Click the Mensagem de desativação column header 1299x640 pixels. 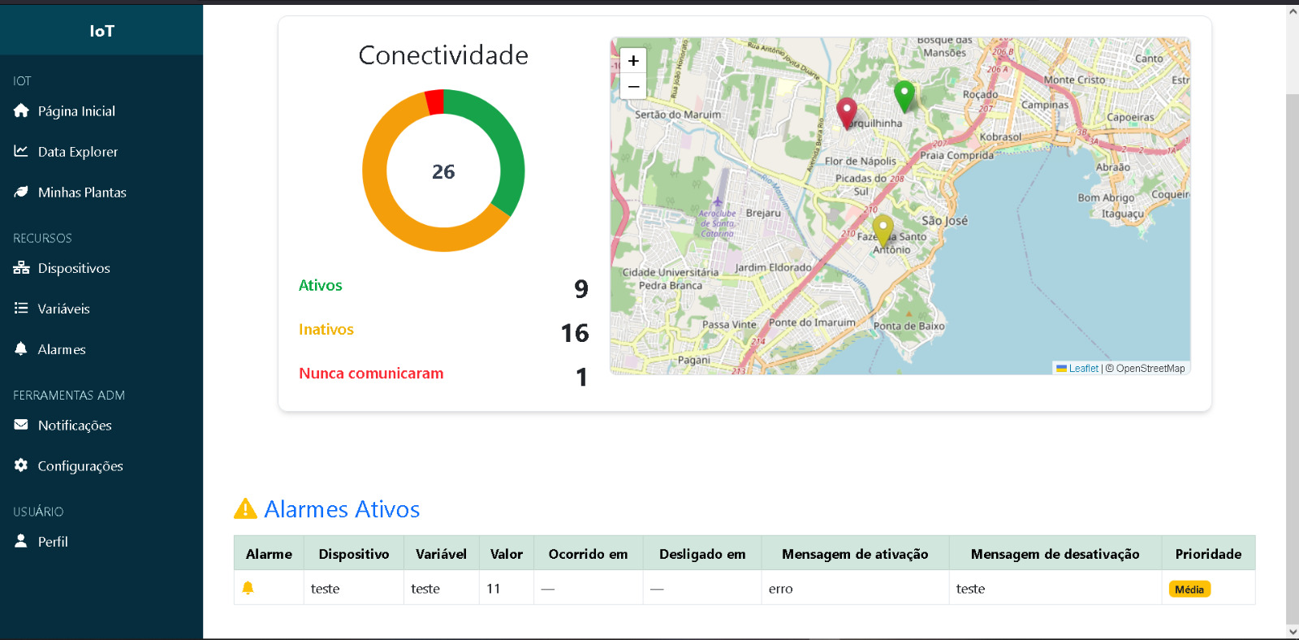click(x=1055, y=554)
